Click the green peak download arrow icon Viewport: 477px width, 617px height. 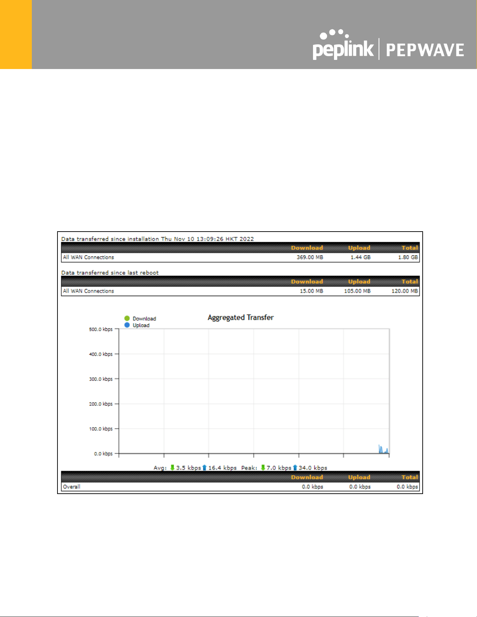coord(263,467)
